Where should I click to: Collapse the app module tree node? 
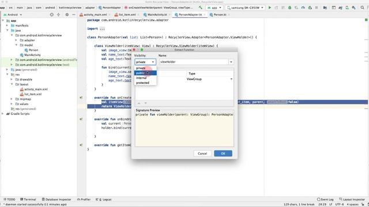(x=3, y=21)
